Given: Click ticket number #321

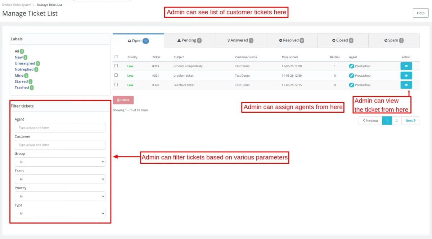Looking at the screenshot, I should (156, 76).
